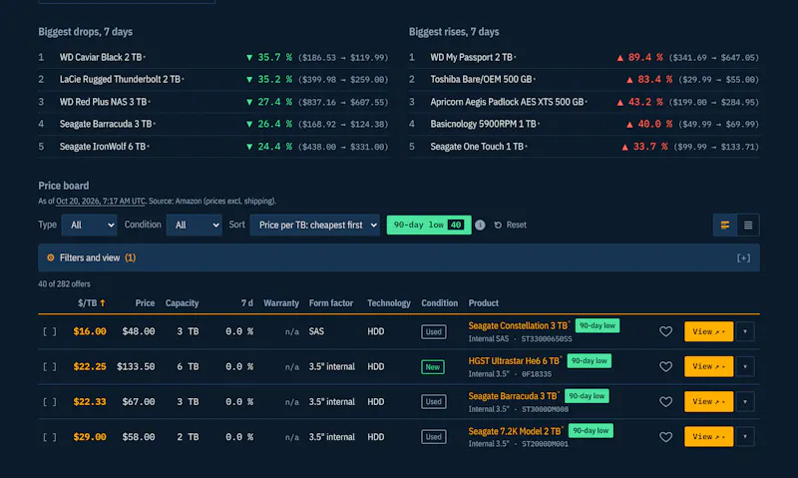View the Seagate 7.2K Model 2 TB offer
Screen dimensions: 798x478
[x=708, y=437]
